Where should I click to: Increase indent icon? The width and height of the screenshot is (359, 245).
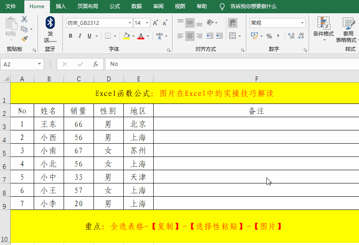[x=219, y=36]
